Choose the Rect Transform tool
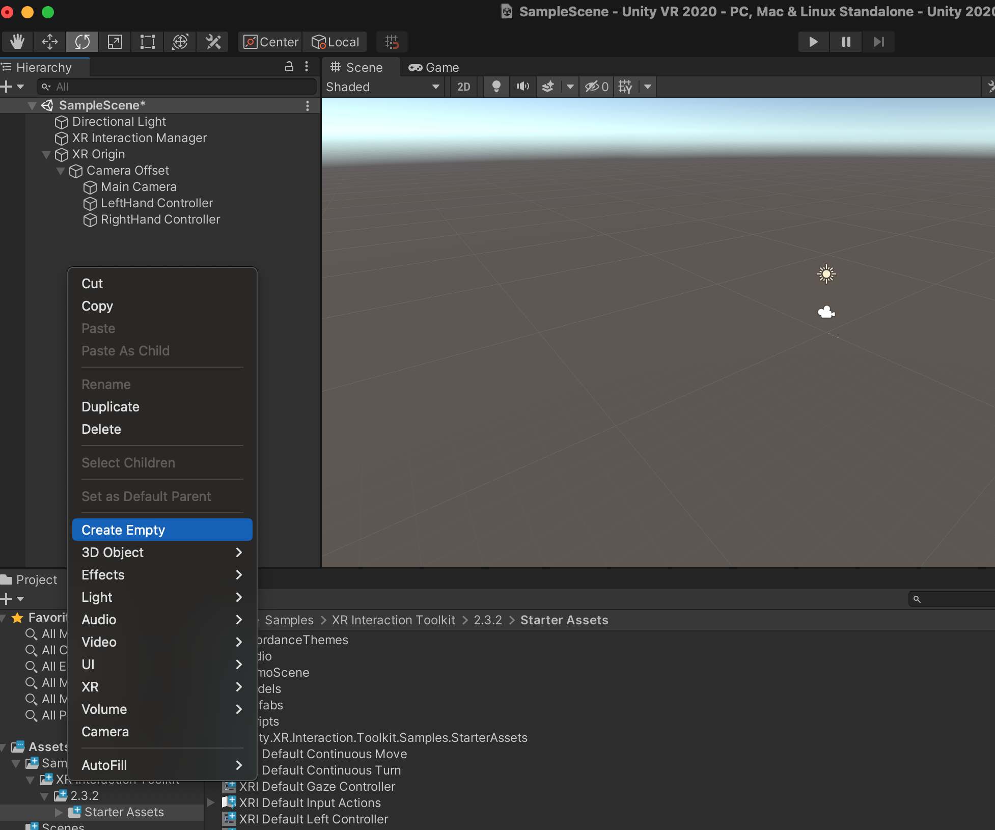This screenshot has width=995, height=830. 147,42
